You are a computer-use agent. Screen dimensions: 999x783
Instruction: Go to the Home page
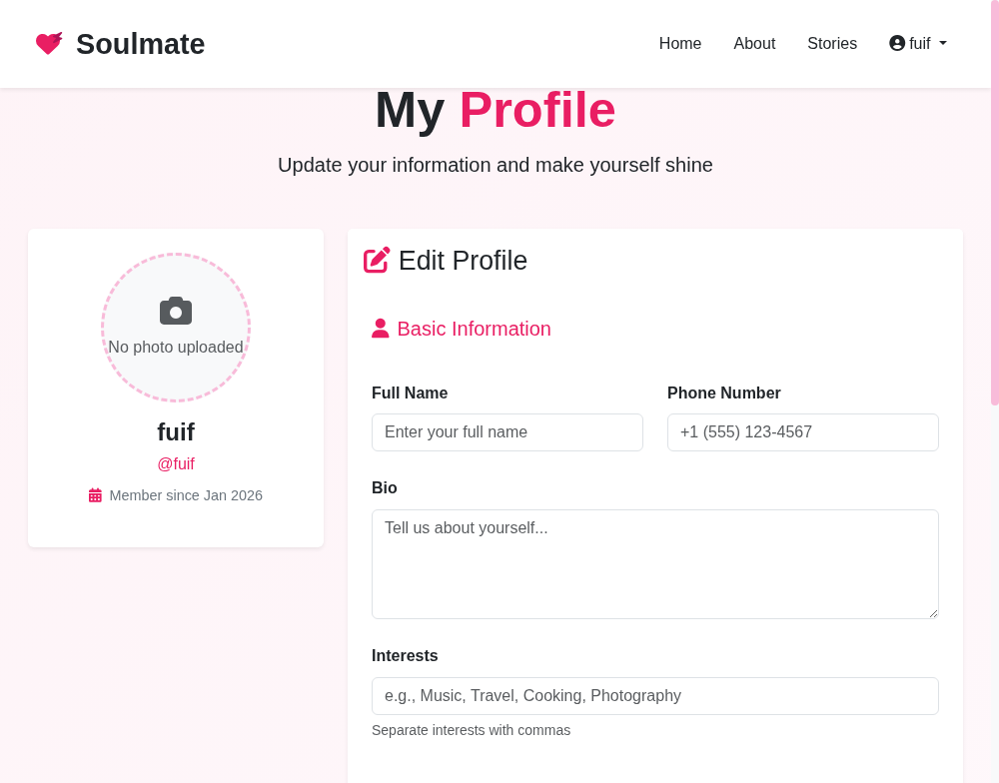[x=680, y=43]
